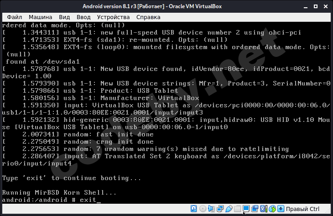Click the 'android:/android # exit' prompt line
Screen dimensions: 333x216
tap(52, 200)
